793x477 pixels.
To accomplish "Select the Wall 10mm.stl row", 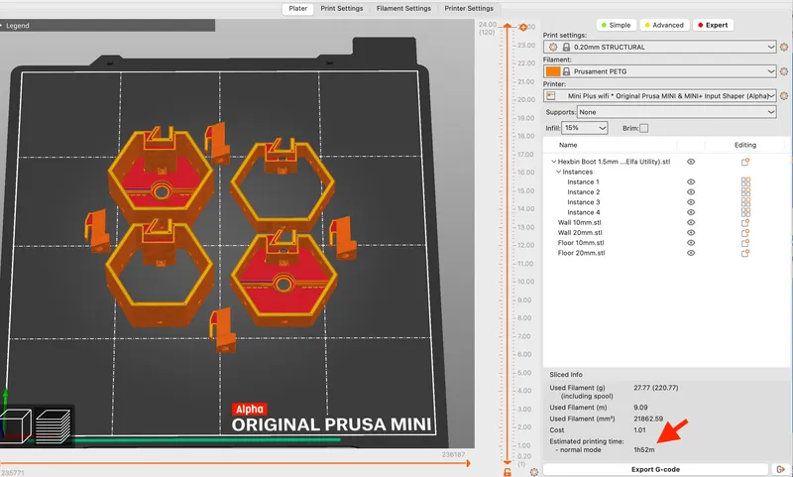I will coord(665,222).
